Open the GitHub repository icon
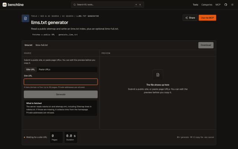The image size is (238, 149). 226,5
